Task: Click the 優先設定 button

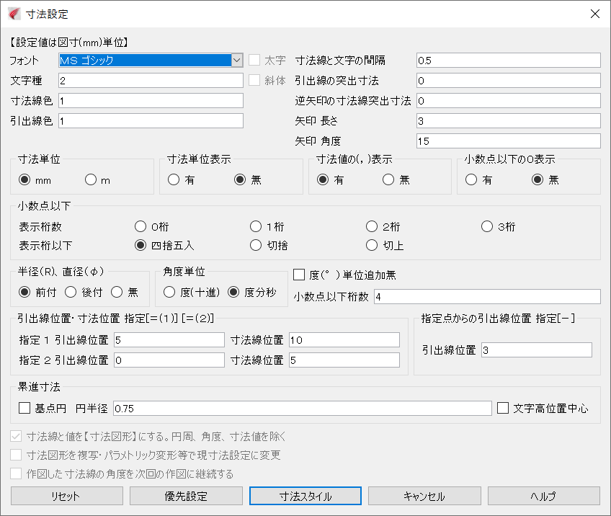Action: (x=185, y=496)
